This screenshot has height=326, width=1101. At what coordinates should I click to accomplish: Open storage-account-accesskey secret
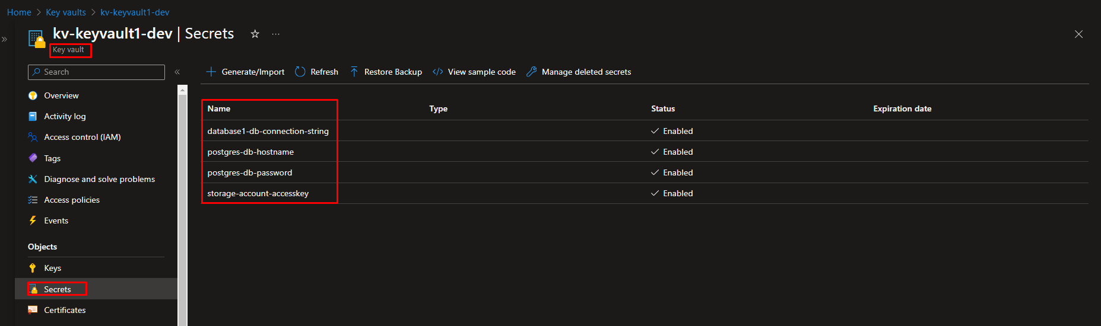click(x=258, y=193)
